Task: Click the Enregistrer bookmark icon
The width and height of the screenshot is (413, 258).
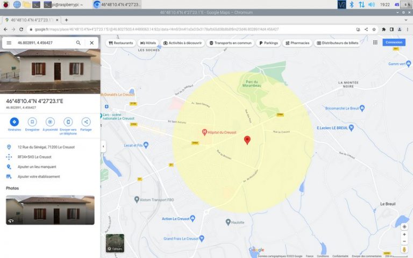Action: (32, 122)
